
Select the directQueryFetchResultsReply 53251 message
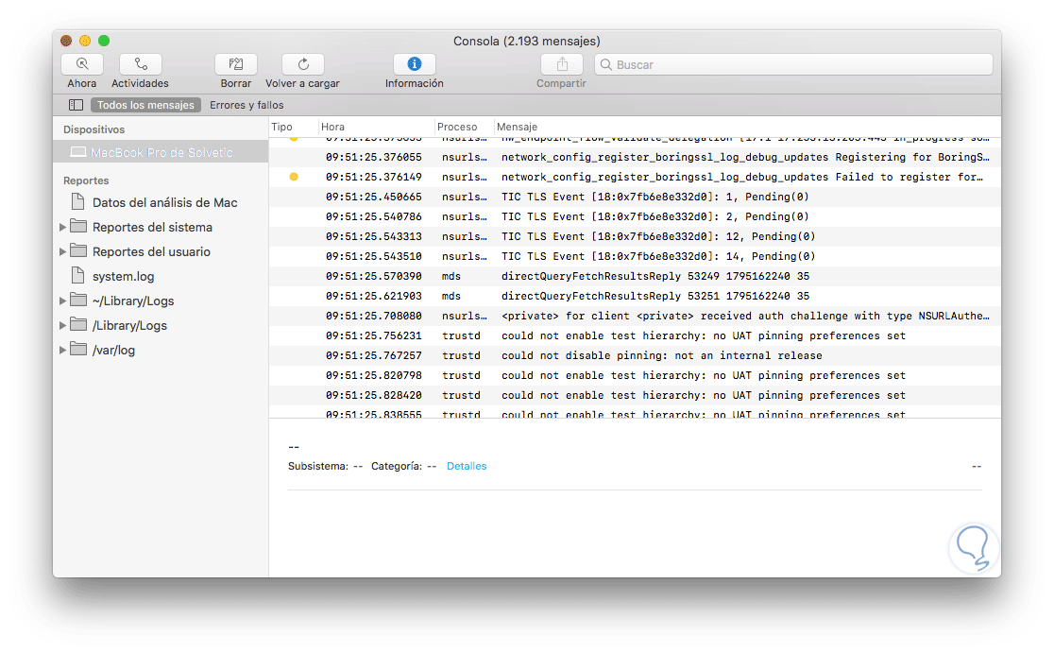tap(654, 296)
